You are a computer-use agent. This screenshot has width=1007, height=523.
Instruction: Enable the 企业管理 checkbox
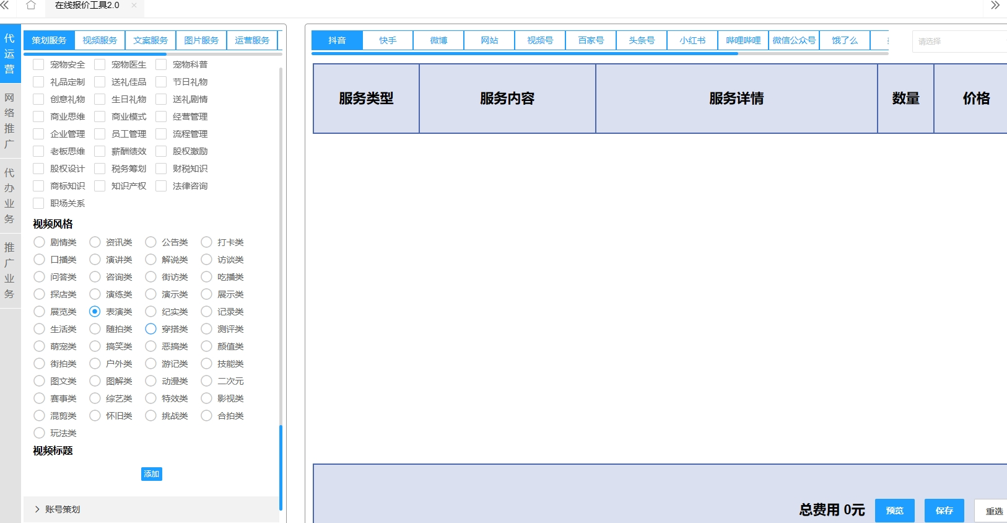38,134
